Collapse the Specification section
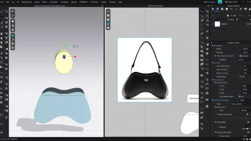 [x=213, y=80]
